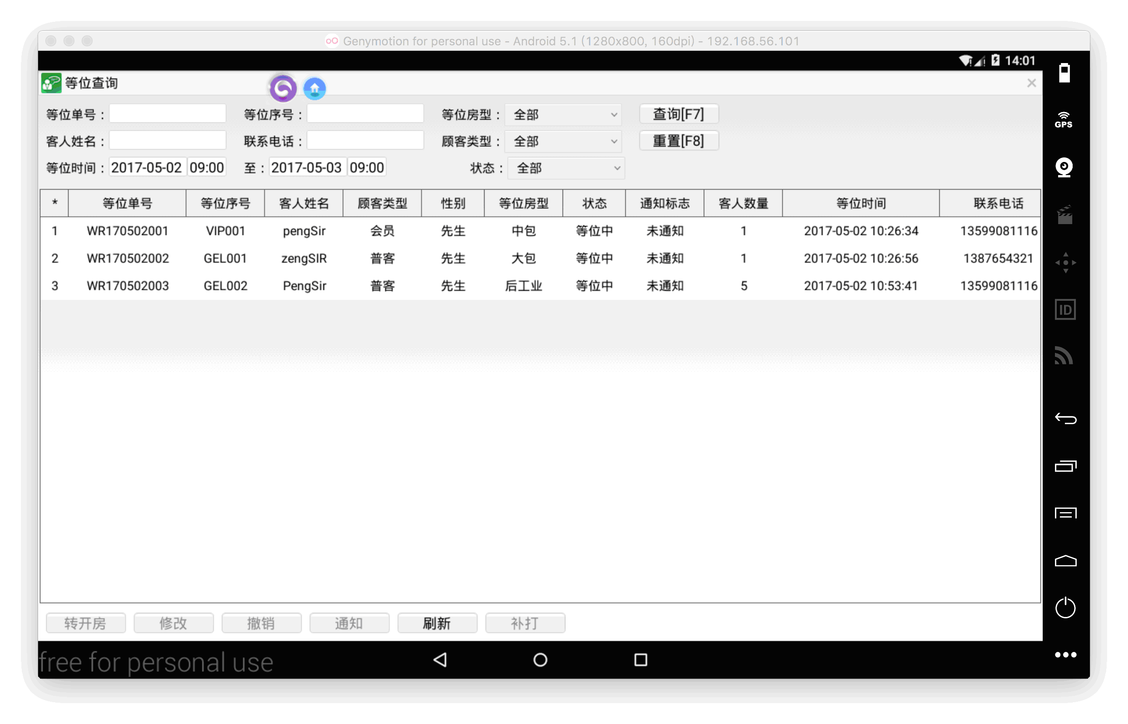Open Genymotion device ID widget
1128x724 pixels.
click(1065, 310)
